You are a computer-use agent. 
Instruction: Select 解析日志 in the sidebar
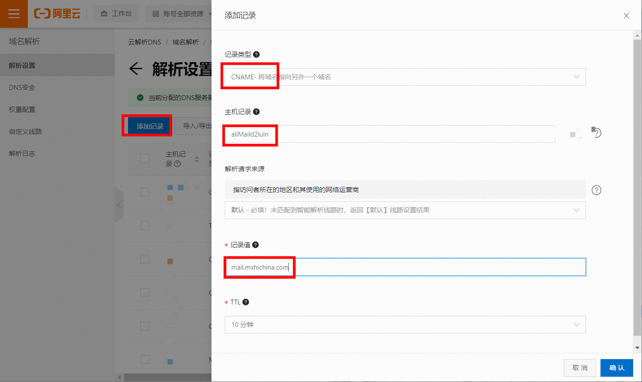coord(22,153)
